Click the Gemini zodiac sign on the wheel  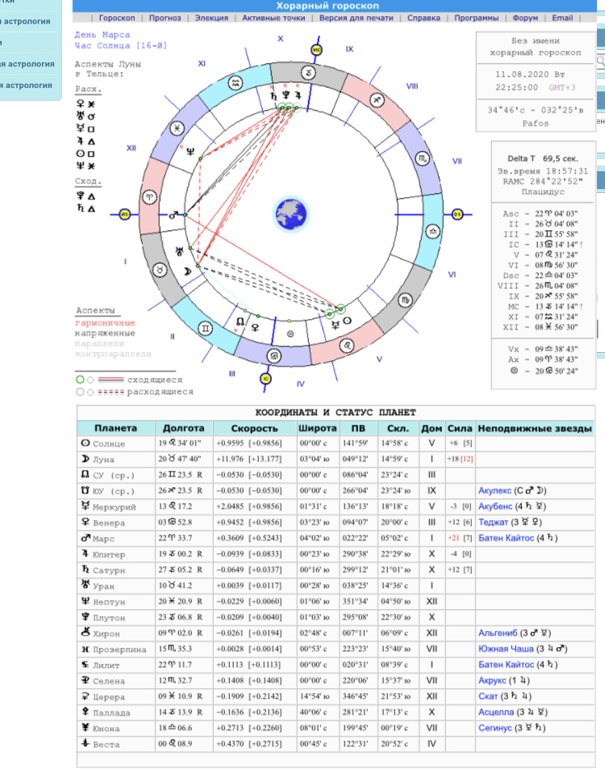206,329
